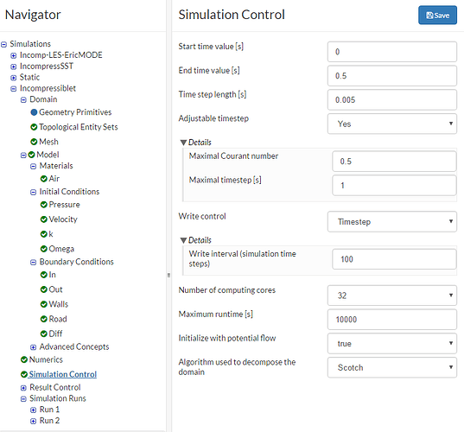Viewport: 464px width, 432px height.
Task: Click the green check icon beside In
Action: pos(44,275)
